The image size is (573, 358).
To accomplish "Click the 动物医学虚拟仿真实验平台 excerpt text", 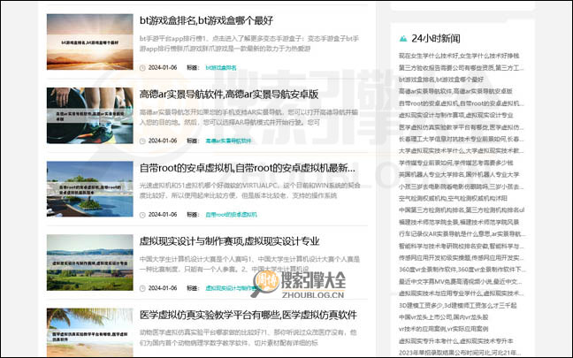I will click(248, 338).
